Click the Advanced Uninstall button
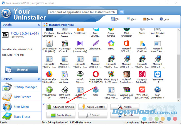This screenshot has width=181, height=125. tap(61, 107)
